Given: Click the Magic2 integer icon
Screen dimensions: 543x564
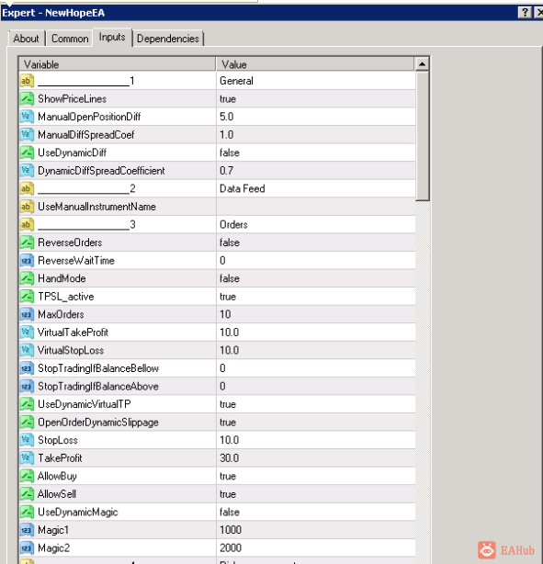Looking at the screenshot, I should click(x=27, y=547).
